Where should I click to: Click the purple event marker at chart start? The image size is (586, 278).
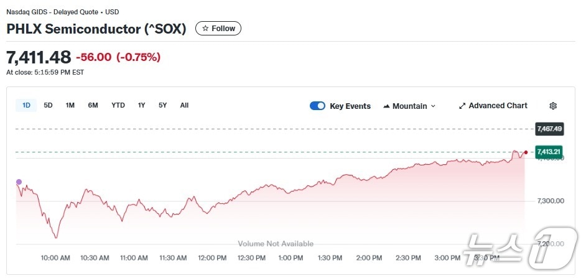pos(19,182)
